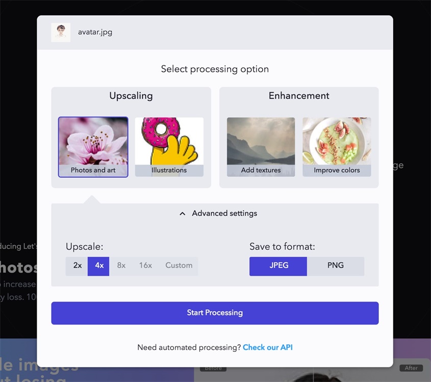
Task: Click the Advanced settings label
Action: click(x=224, y=213)
